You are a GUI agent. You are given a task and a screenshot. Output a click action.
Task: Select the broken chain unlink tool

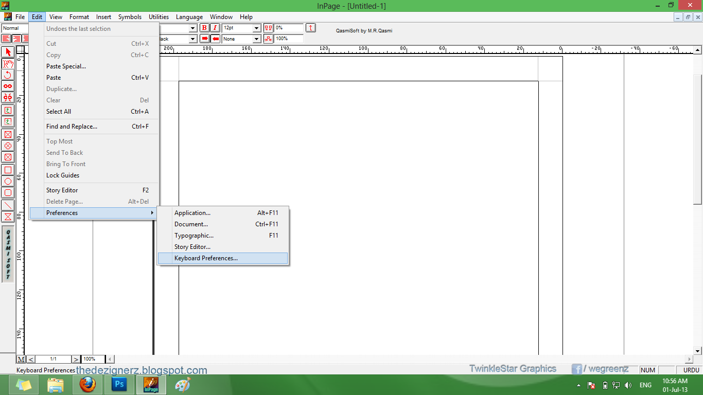[x=8, y=98]
